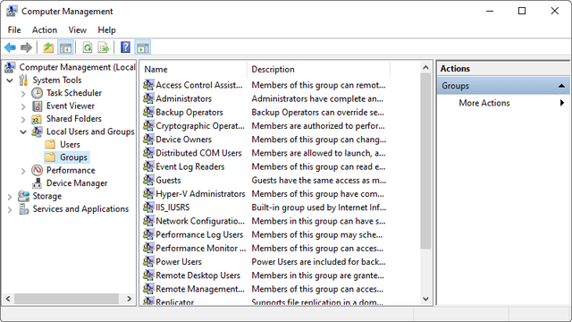Expand the Storage tree node
Viewport: 572px width, 322px height.
point(10,197)
